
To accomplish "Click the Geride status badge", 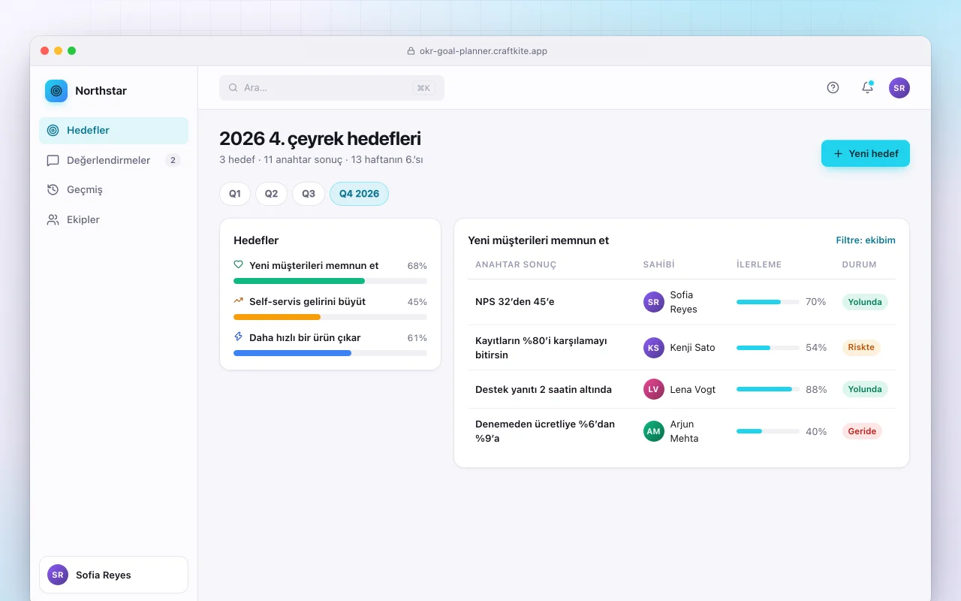I will 862,431.
